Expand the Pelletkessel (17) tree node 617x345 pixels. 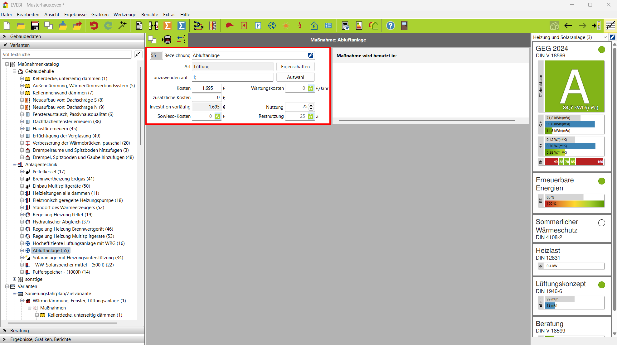pyautogui.click(x=22, y=172)
